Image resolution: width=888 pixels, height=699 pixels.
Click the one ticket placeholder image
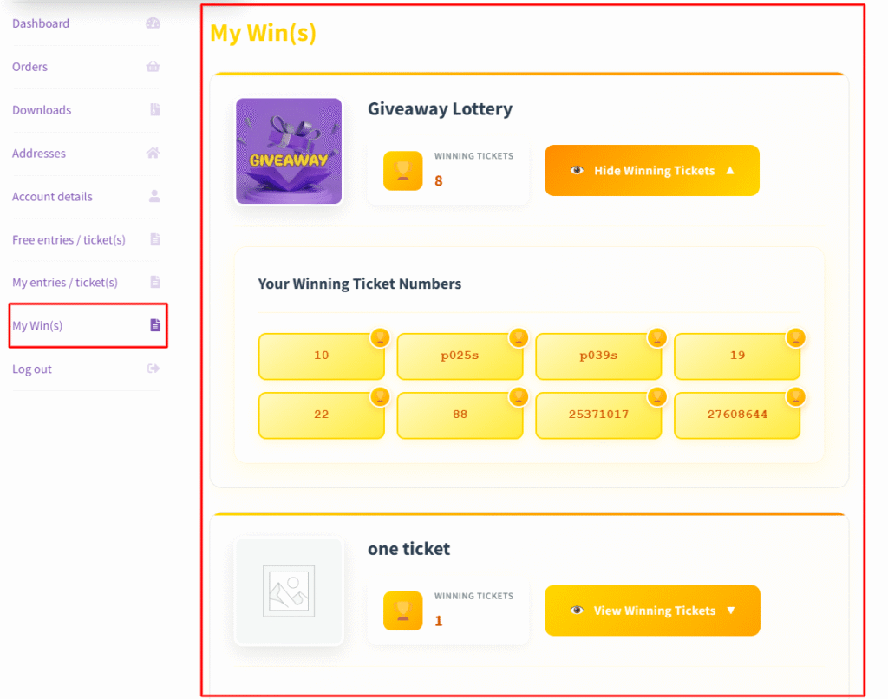click(289, 591)
